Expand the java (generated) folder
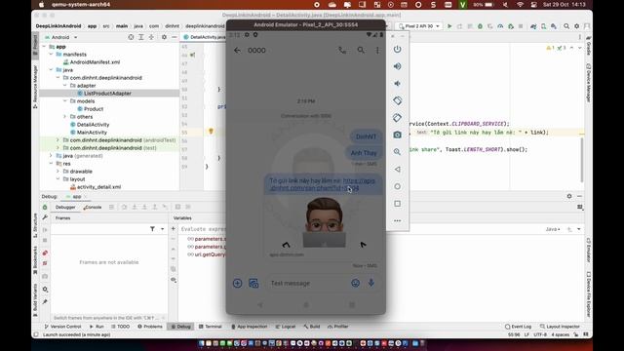 pyautogui.click(x=51, y=156)
